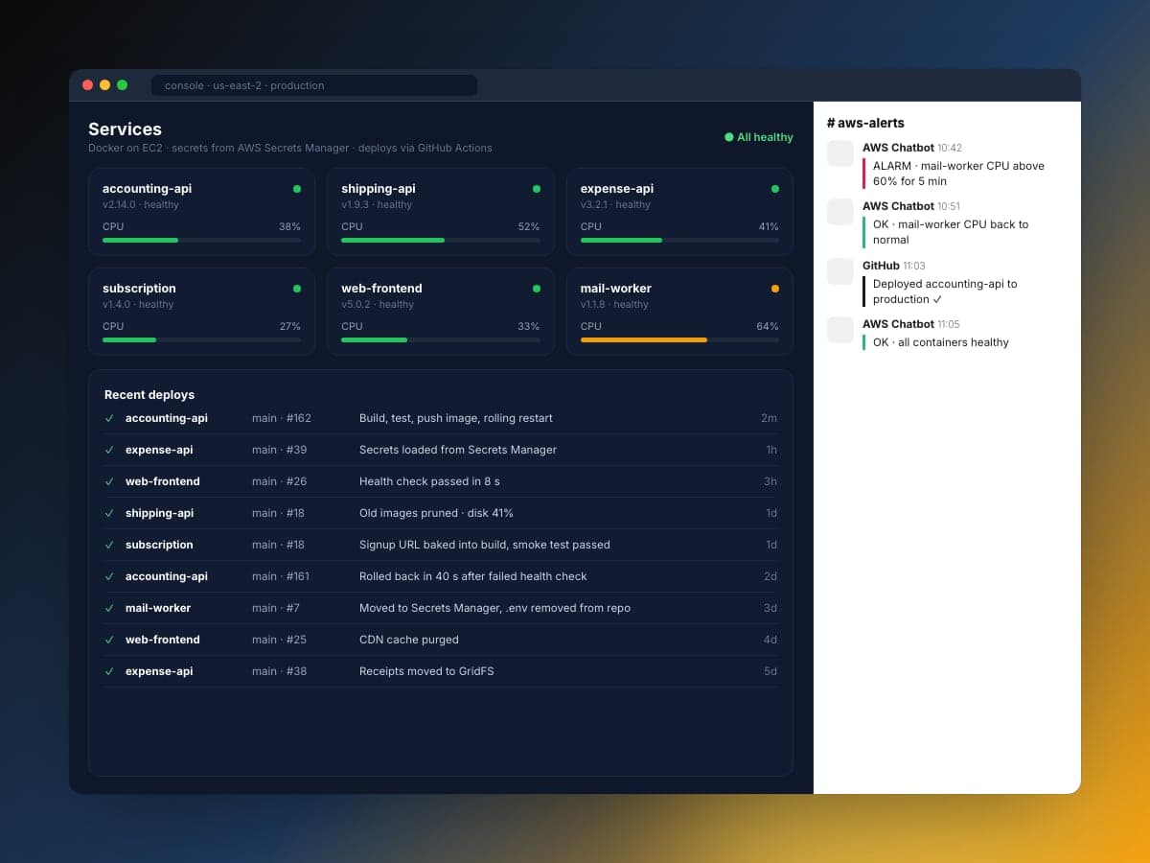Click the subscription CPU bar at 27%

coord(201,339)
